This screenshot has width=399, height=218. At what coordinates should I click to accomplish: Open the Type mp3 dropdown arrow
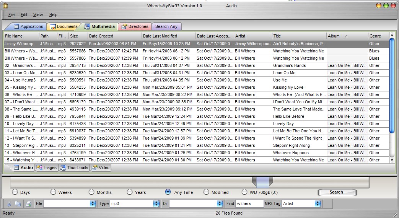156,203
